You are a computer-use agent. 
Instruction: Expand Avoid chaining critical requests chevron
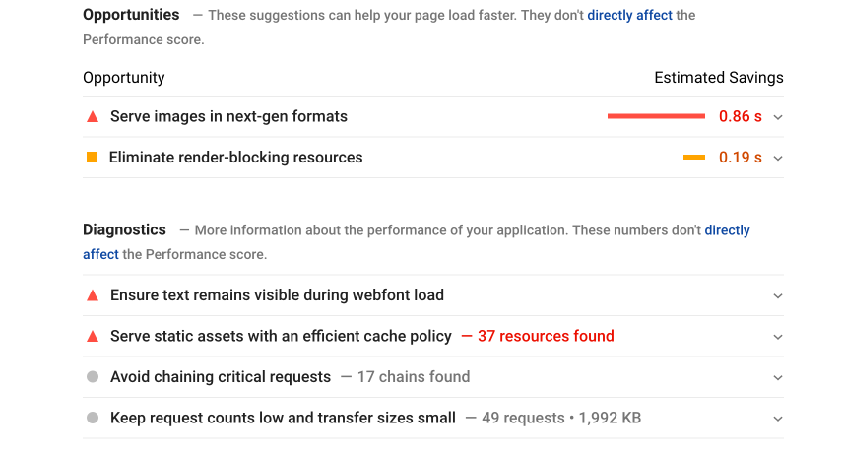tap(777, 378)
